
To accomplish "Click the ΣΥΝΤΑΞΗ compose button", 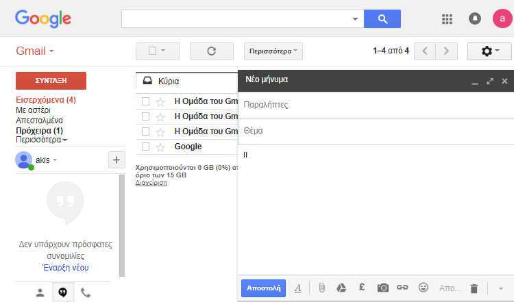I will pos(51,81).
